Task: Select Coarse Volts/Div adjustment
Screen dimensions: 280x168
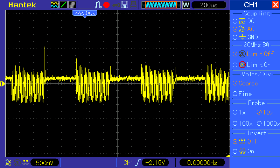Action: 246,83
